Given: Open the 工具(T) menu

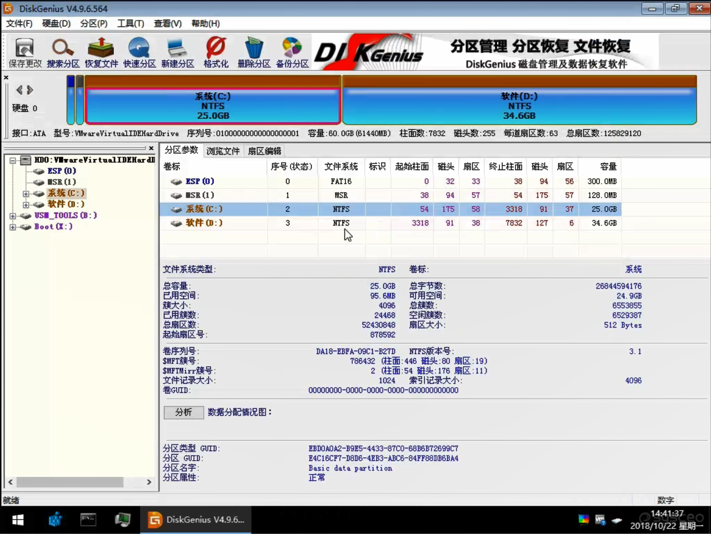Looking at the screenshot, I should click(131, 23).
